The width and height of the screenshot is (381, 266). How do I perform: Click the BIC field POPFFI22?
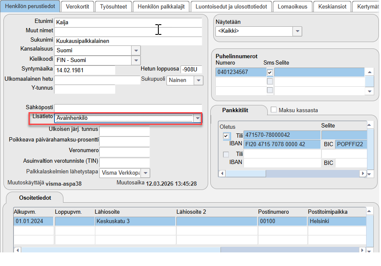tap(351, 144)
